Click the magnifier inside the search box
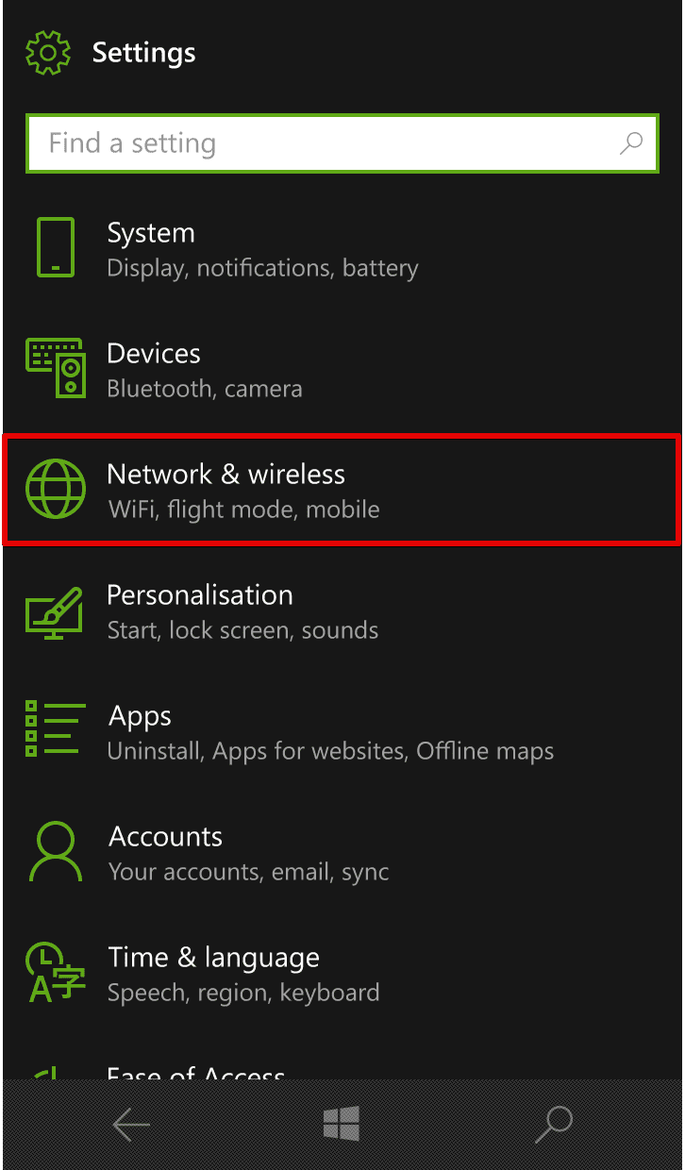The width and height of the screenshot is (685, 1170). click(630, 143)
